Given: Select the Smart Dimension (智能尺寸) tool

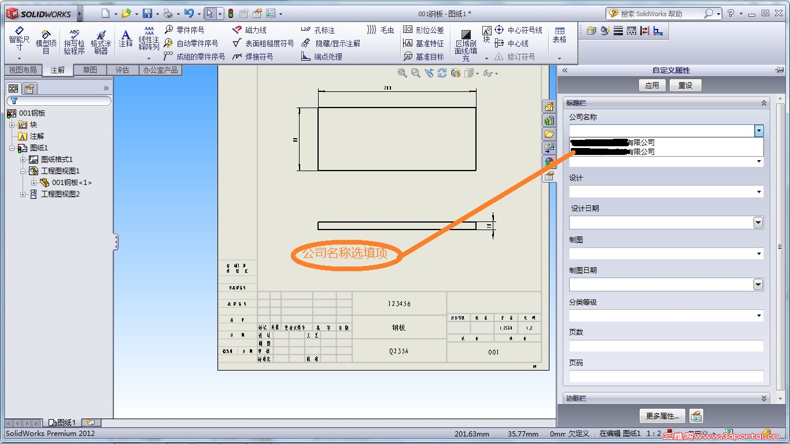Looking at the screenshot, I should coord(19,39).
